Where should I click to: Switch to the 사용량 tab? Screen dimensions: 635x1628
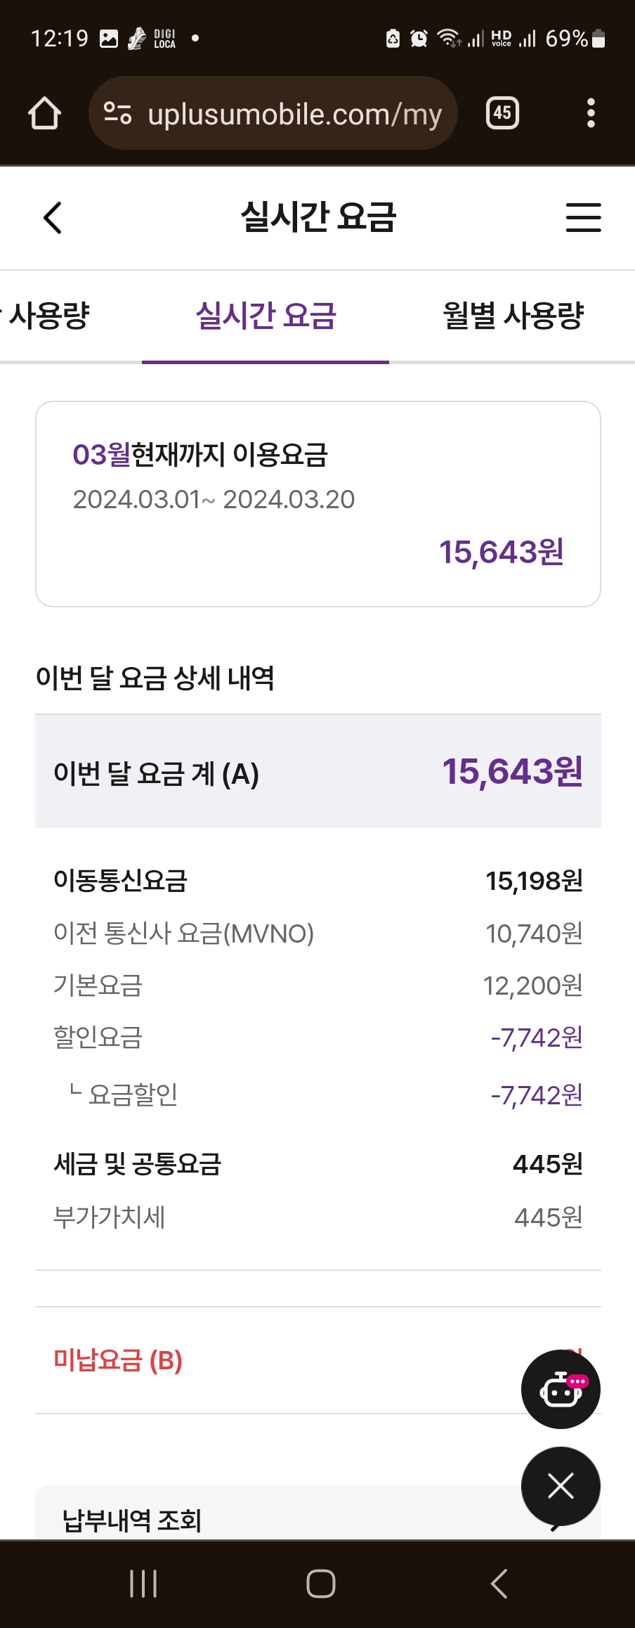click(49, 316)
